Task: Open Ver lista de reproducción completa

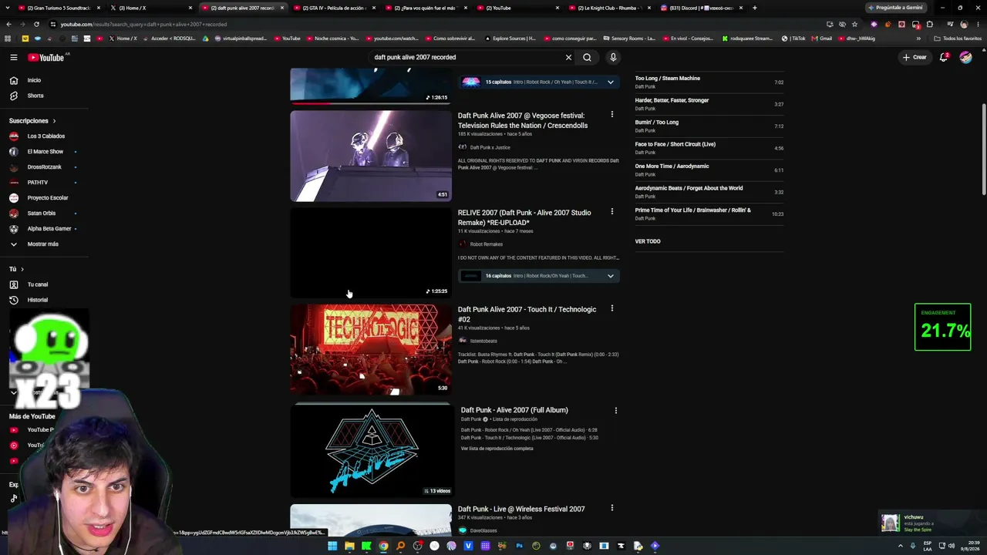Action: point(497,449)
